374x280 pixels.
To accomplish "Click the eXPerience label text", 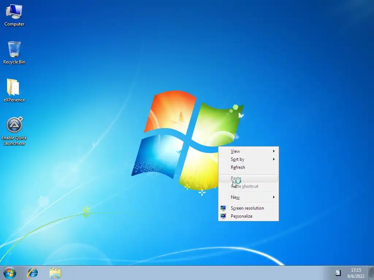I will click(x=14, y=100).
